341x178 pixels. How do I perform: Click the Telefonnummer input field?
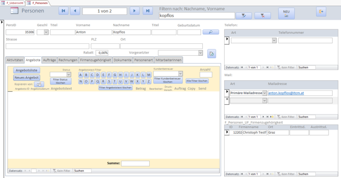[x=305, y=41]
